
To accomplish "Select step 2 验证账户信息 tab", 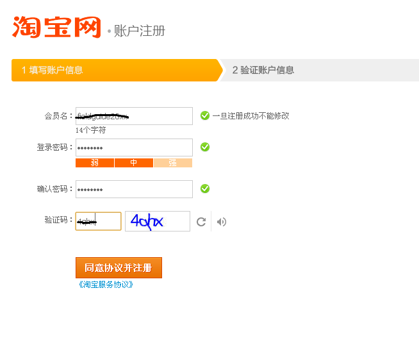I will click(x=319, y=70).
